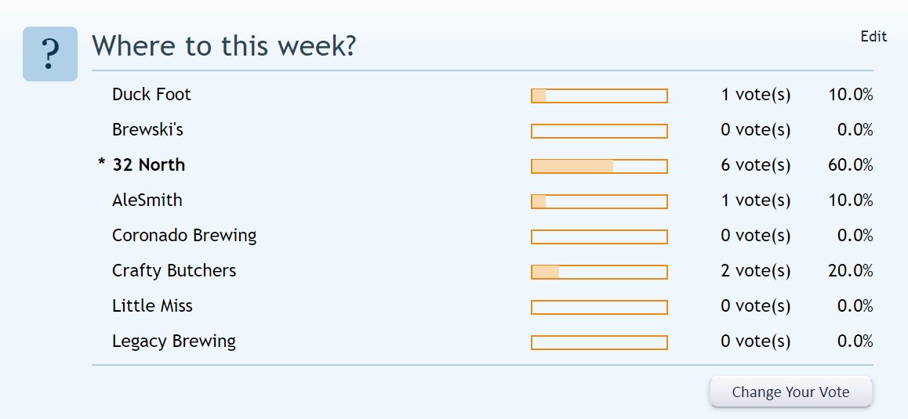
Task: Click the AleSmith vote bar
Action: point(599,201)
